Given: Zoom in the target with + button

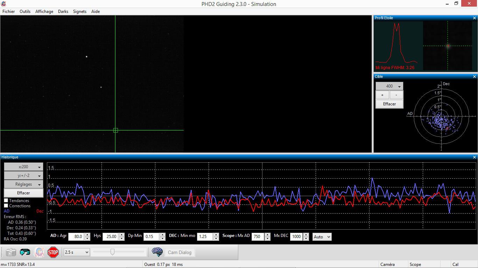Looking at the screenshot, I should pyautogui.click(x=382, y=95).
